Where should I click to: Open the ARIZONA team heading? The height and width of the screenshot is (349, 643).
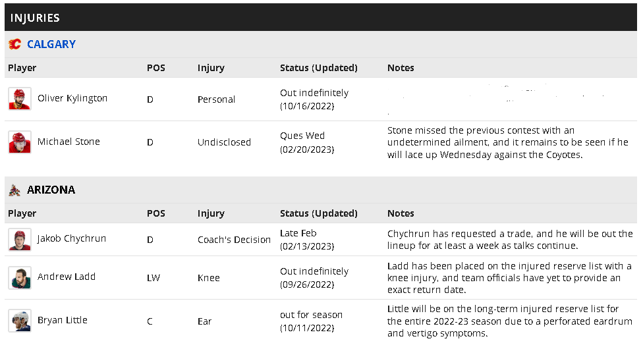51,190
